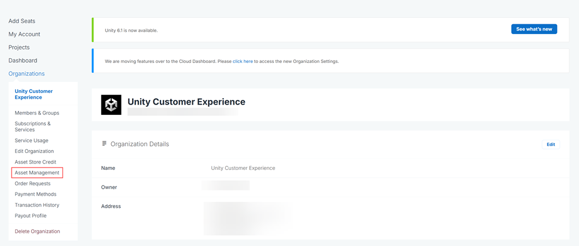Click the Edit button in Organization Details
This screenshot has width=579, height=246.
[551, 144]
